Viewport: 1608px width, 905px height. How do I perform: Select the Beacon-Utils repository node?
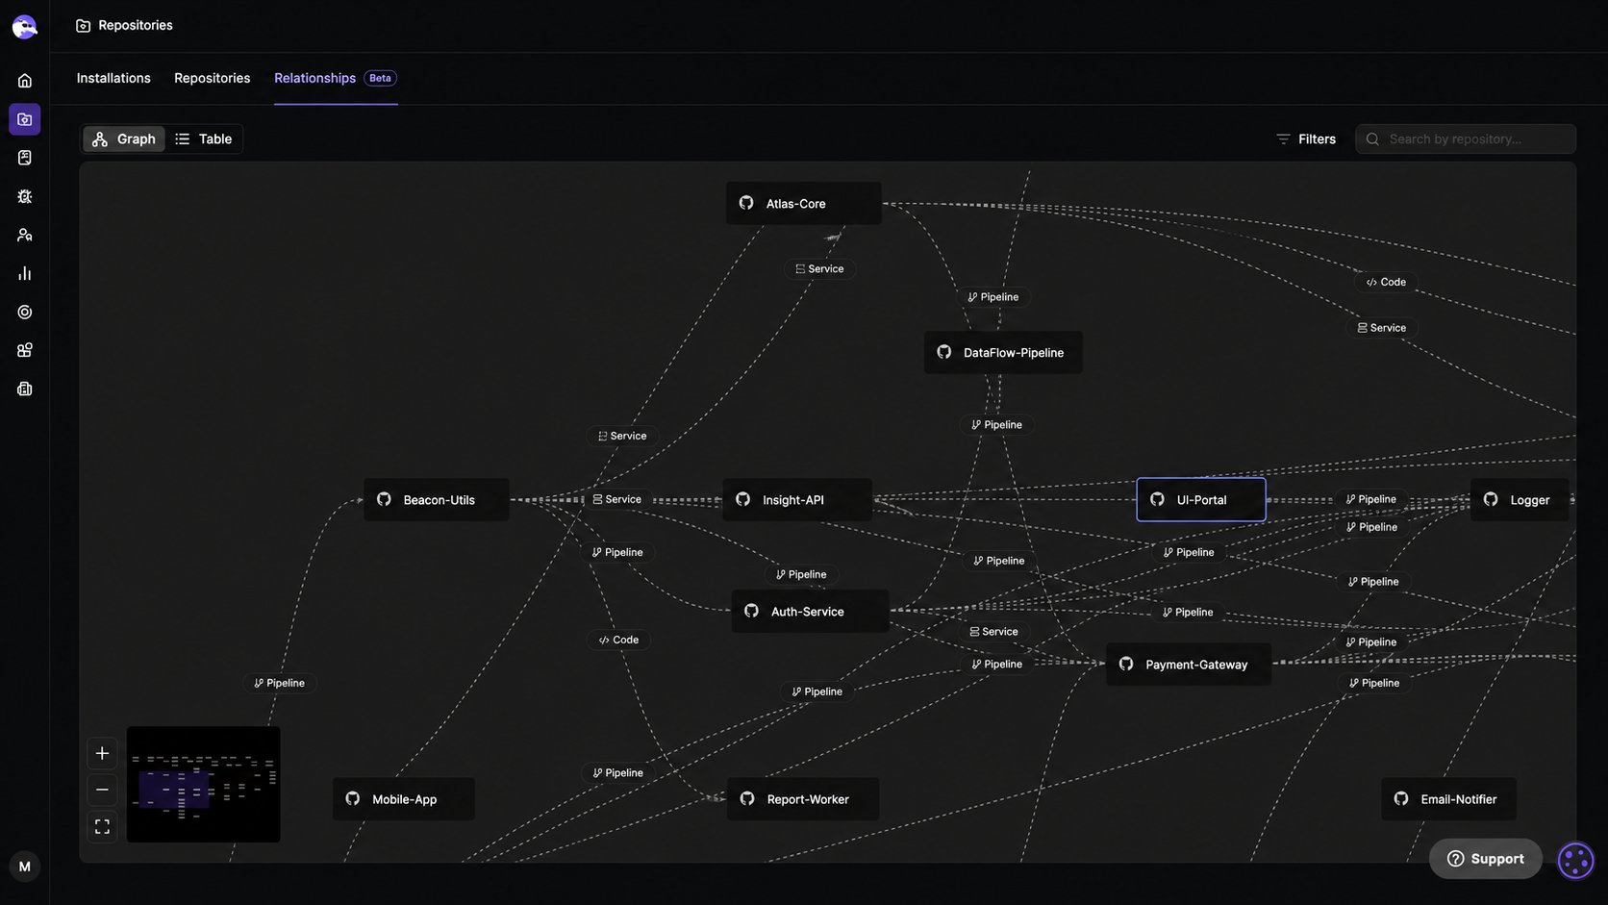click(437, 499)
